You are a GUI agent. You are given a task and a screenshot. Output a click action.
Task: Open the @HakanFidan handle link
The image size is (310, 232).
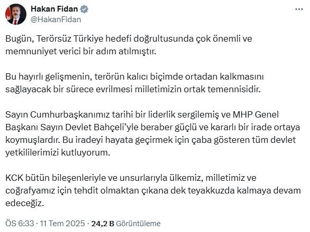(56, 20)
